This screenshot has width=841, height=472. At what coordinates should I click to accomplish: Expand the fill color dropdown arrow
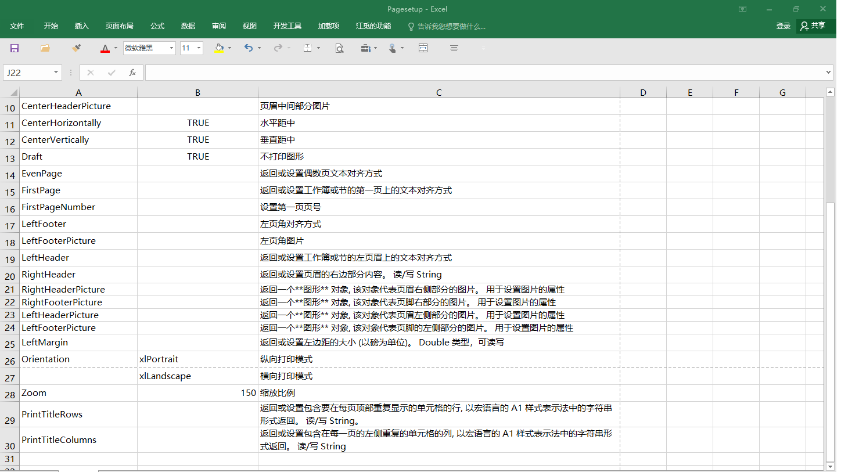(230, 48)
